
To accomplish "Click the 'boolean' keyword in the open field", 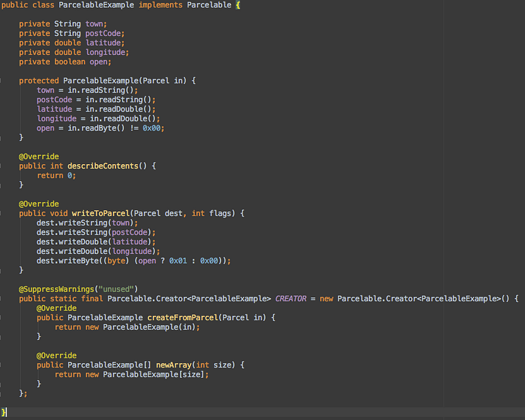I will pyautogui.click(x=70, y=62).
